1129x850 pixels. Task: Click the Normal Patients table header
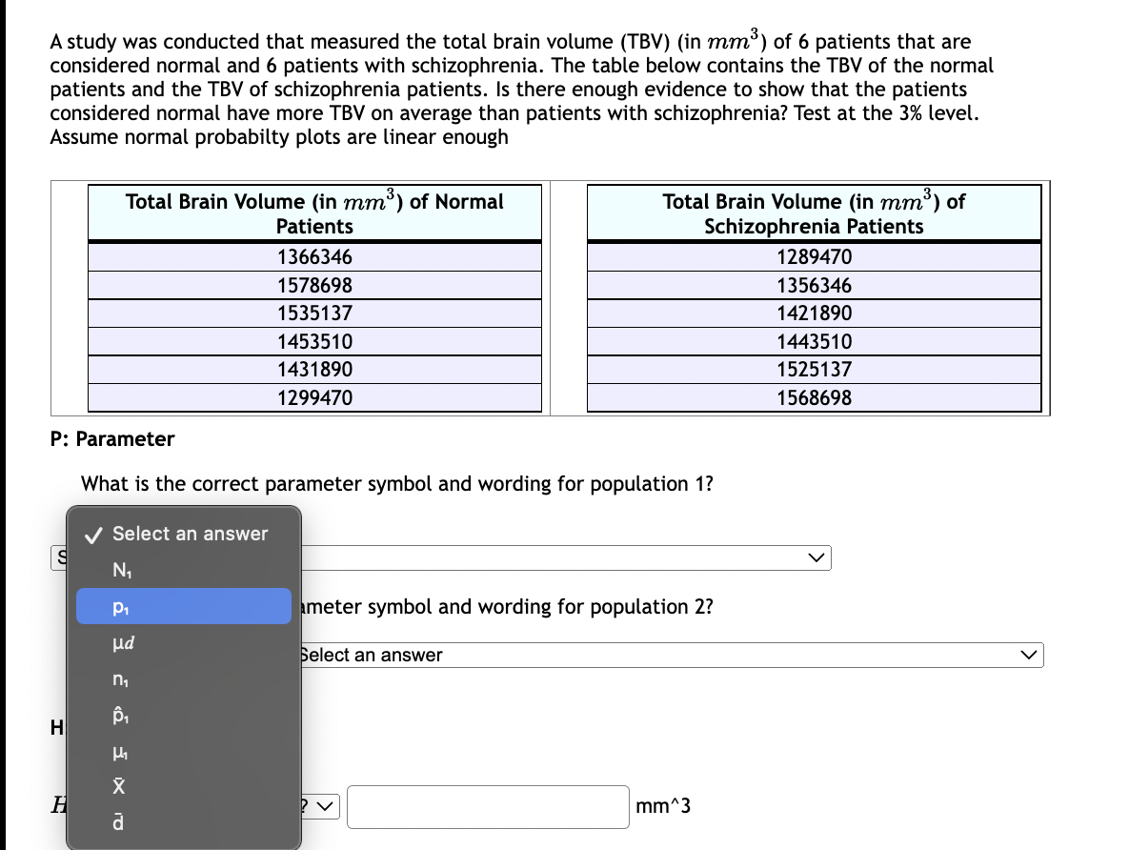pos(314,212)
